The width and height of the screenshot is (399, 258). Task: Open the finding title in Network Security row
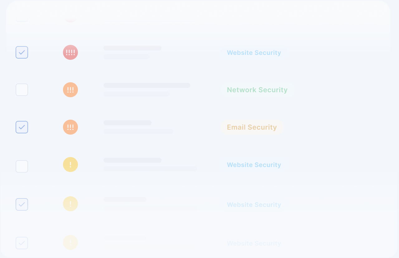click(147, 85)
